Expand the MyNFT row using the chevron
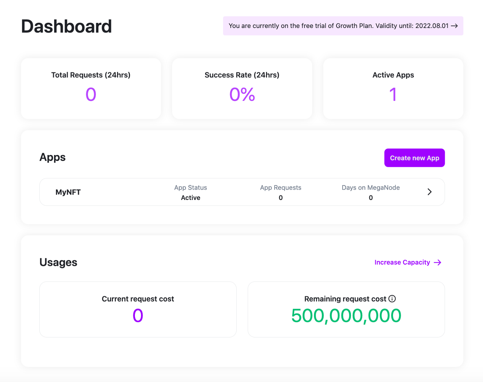This screenshot has width=483, height=382. coord(430,192)
